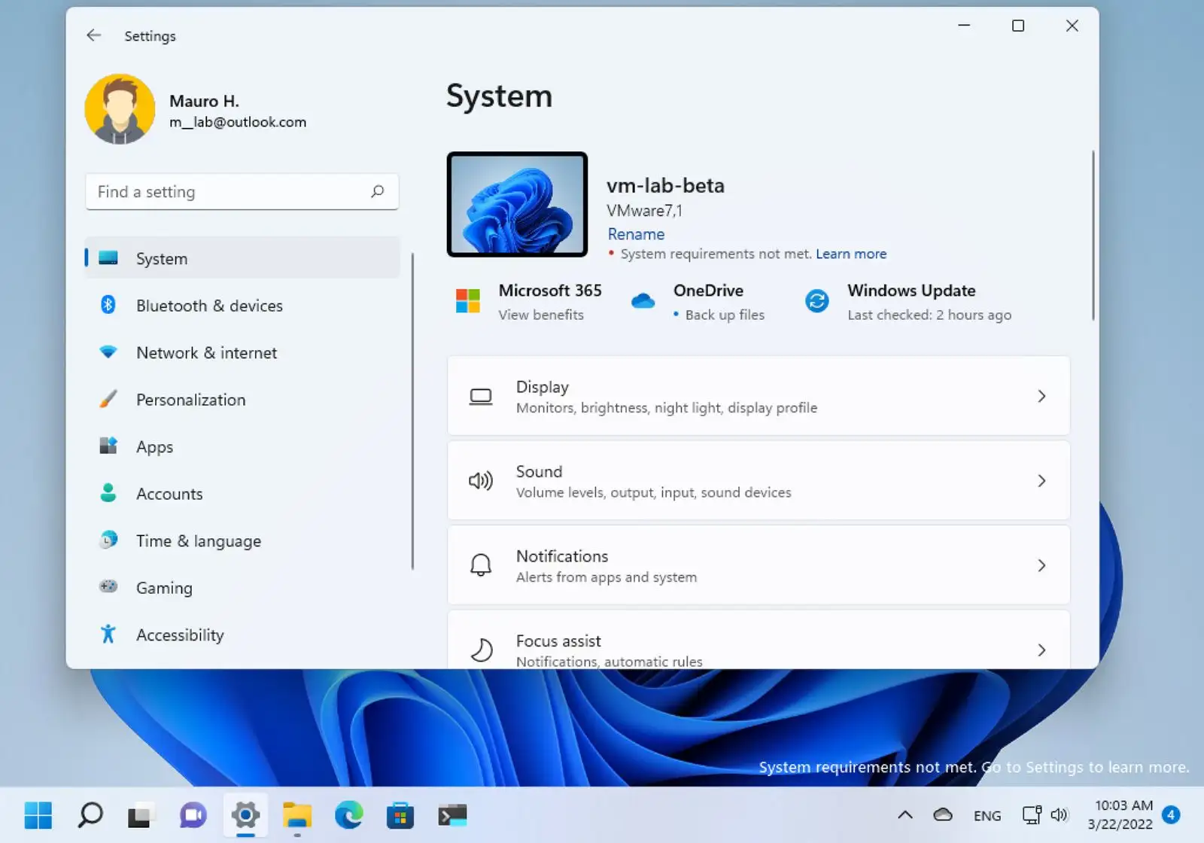Expand the Sound settings chevron
Image resolution: width=1204 pixels, height=843 pixels.
(1041, 481)
